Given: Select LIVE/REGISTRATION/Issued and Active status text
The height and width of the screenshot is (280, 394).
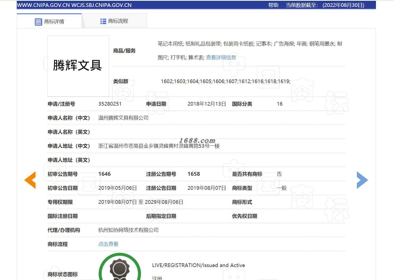Looking at the screenshot, I should 199,265.
